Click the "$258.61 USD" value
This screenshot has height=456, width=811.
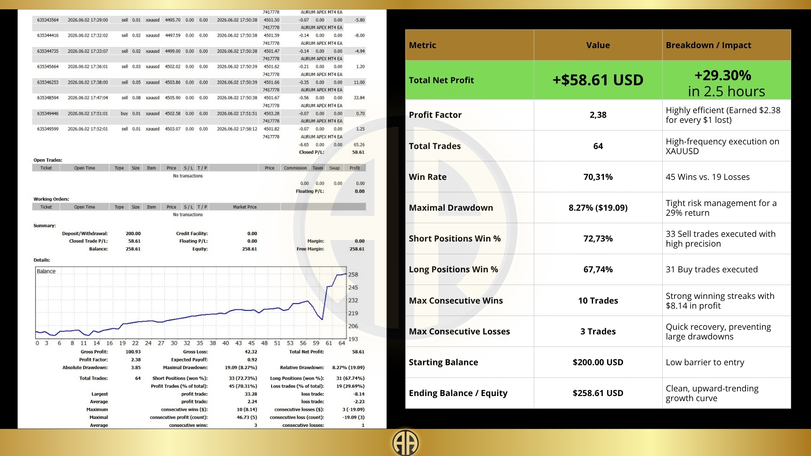[x=598, y=393]
